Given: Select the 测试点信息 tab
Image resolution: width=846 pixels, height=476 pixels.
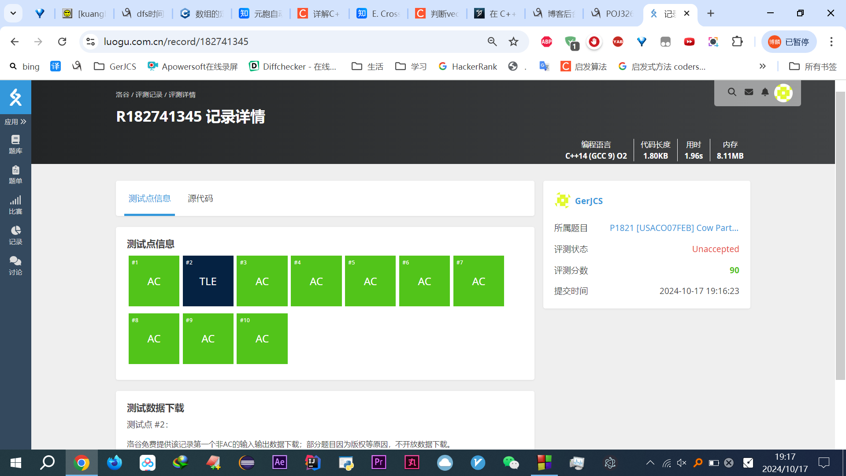Looking at the screenshot, I should click(149, 198).
